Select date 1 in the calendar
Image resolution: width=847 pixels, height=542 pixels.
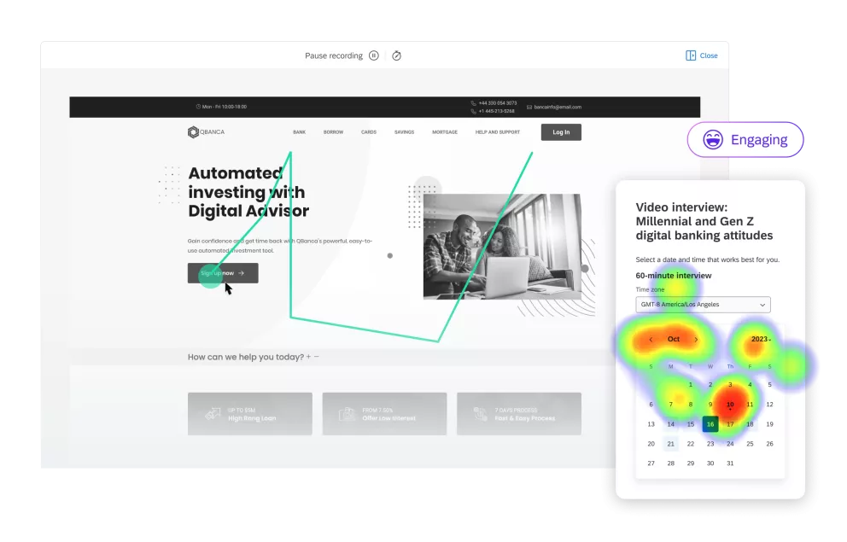[691, 385]
